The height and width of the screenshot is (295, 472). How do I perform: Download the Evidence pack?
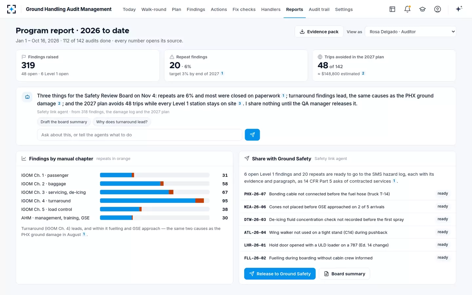point(319,32)
